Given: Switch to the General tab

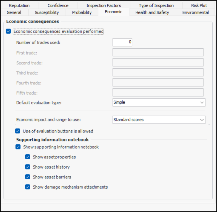Looking at the screenshot, I should 14,13.
